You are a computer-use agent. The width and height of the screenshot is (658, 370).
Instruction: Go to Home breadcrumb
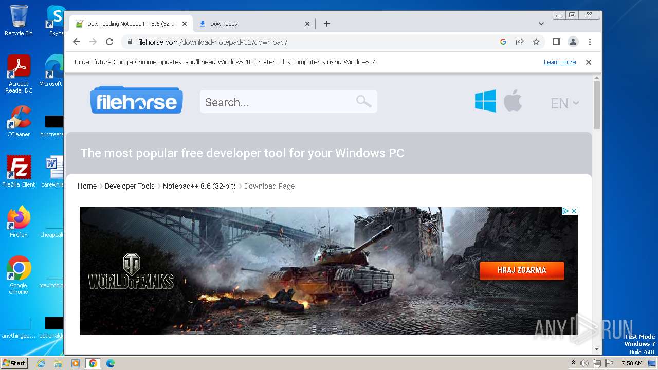pos(87,186)
